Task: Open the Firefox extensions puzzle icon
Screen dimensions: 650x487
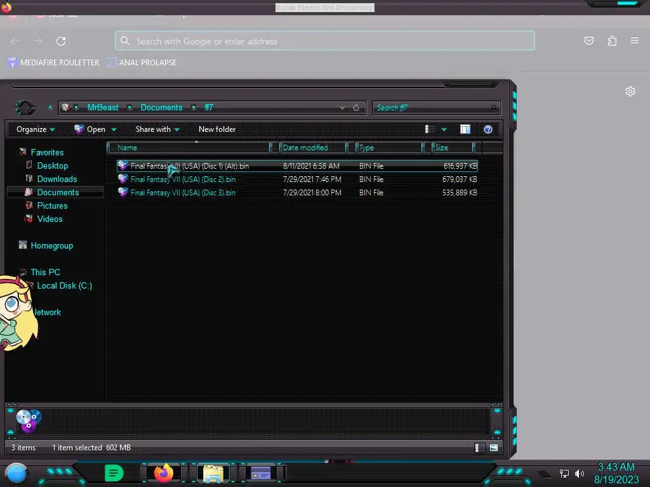Action: [x=612, y=41]
